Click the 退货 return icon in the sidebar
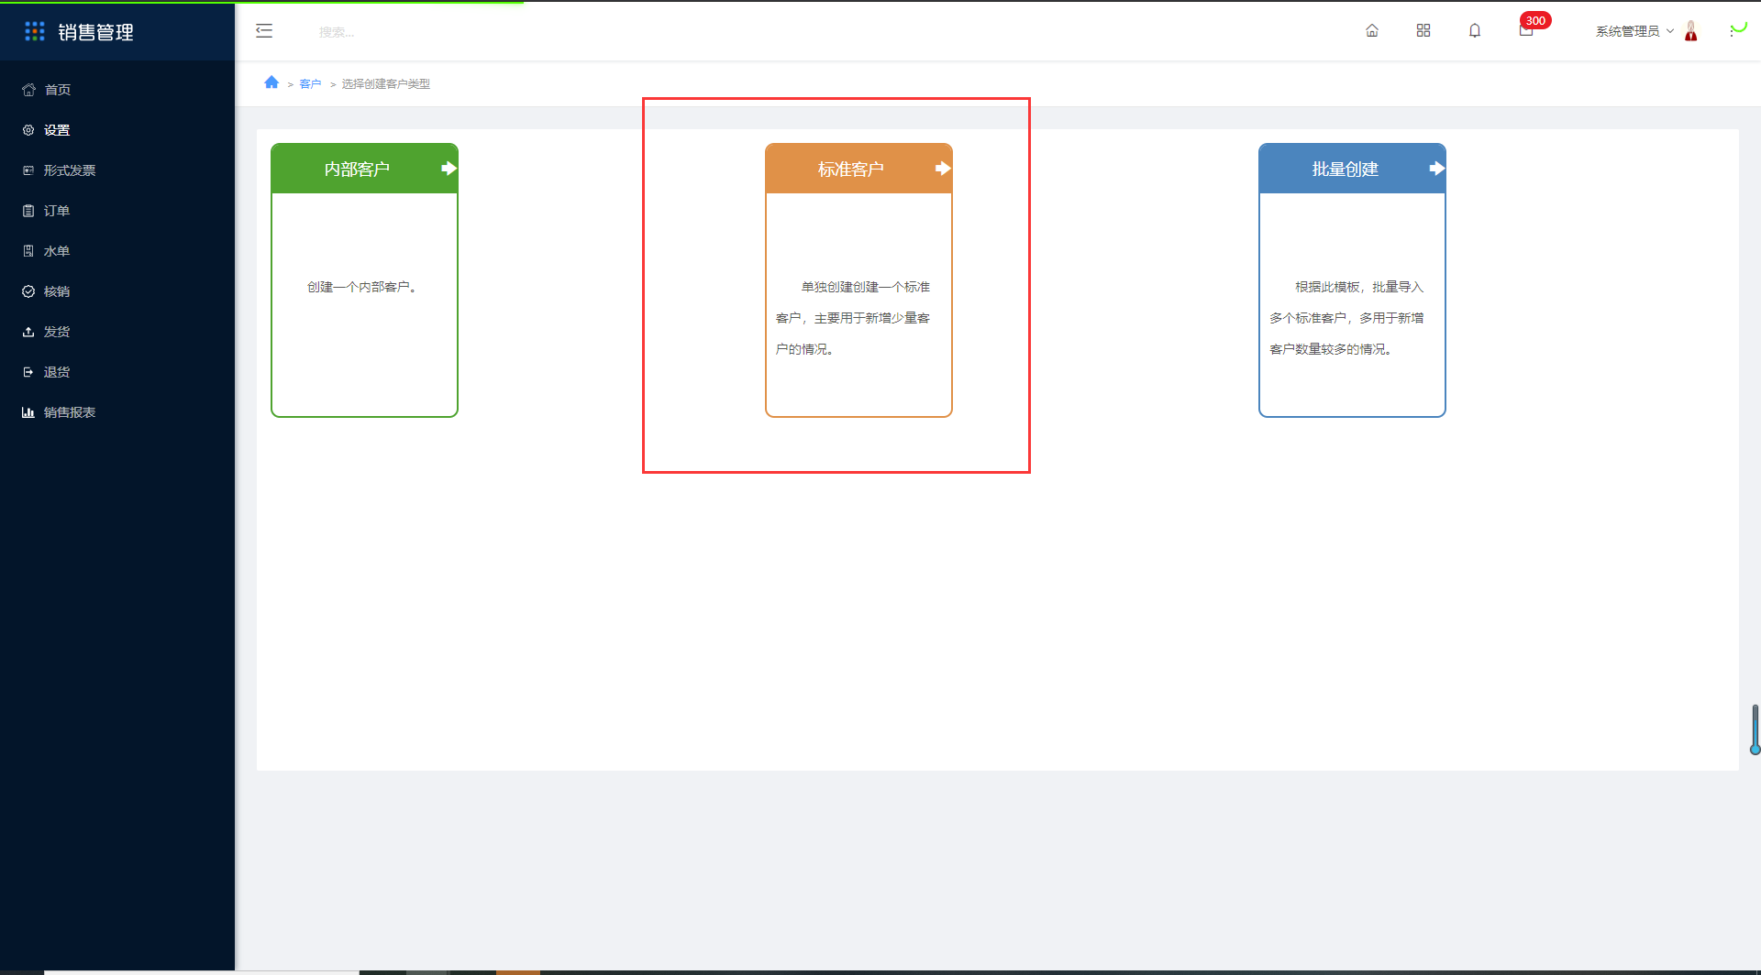 28,372
